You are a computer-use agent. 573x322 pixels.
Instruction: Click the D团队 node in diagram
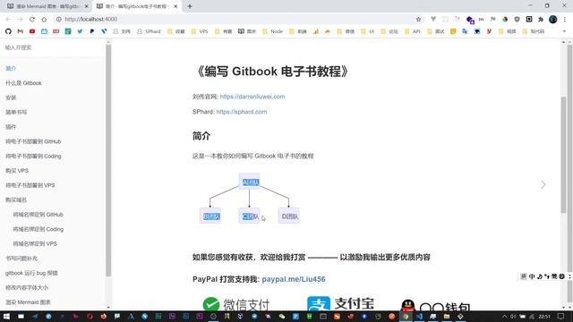coord(289,216)
